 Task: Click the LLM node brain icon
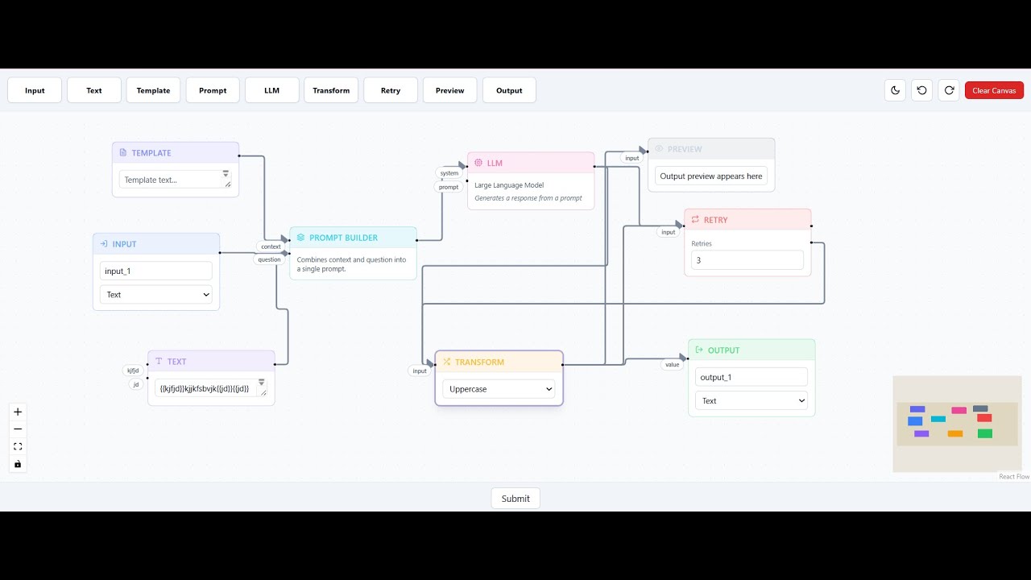pyautogui.click(x=478, y=163)
